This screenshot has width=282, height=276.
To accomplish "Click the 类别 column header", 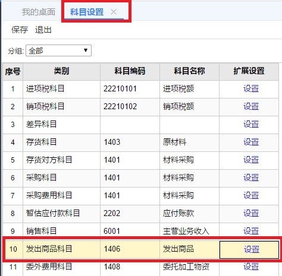I will 61,71.
